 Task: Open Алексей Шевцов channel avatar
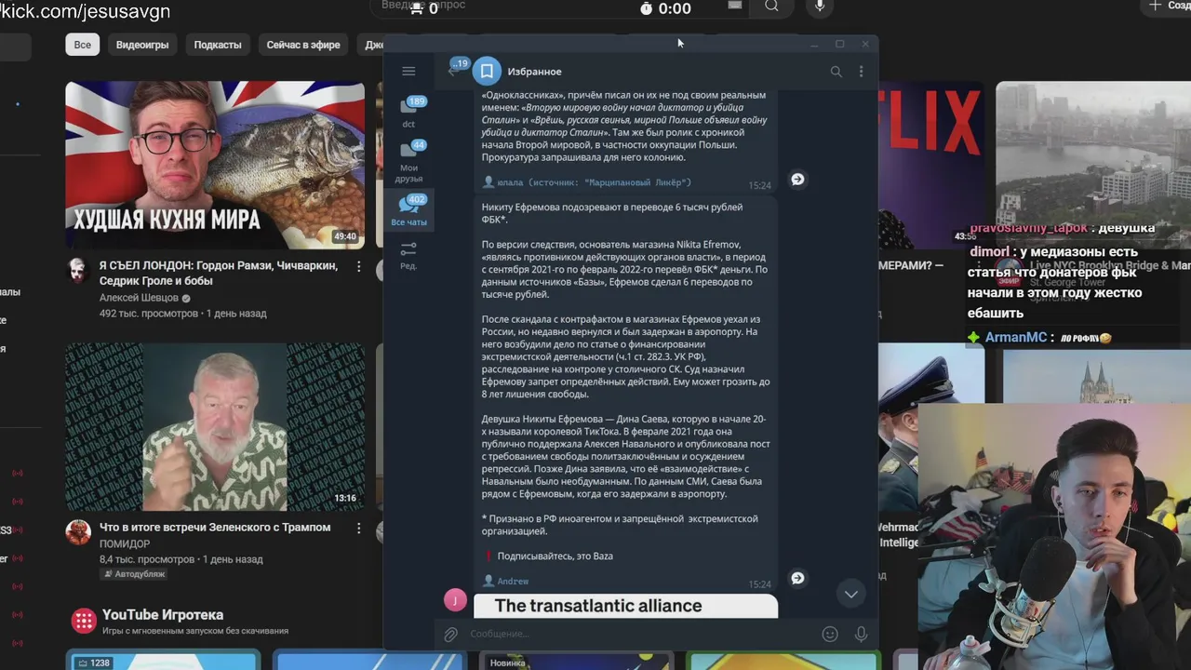[x=78, y=271]
